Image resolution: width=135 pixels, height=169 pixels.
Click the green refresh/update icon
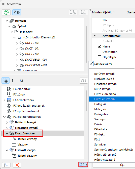coord(6,12)
